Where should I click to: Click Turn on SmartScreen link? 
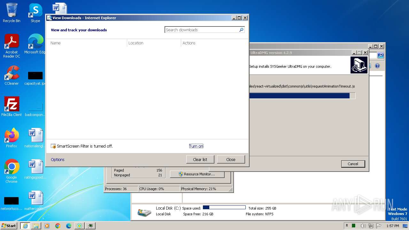click(196, 146)
